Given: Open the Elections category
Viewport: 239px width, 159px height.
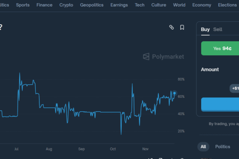Looking at the screenshot, I should coord(227,5).
